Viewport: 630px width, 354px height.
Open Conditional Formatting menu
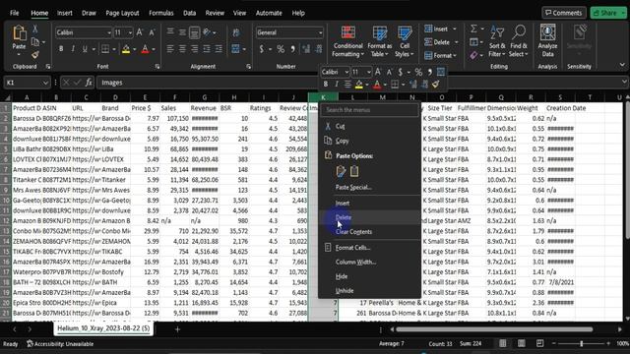tap(347, 41)
